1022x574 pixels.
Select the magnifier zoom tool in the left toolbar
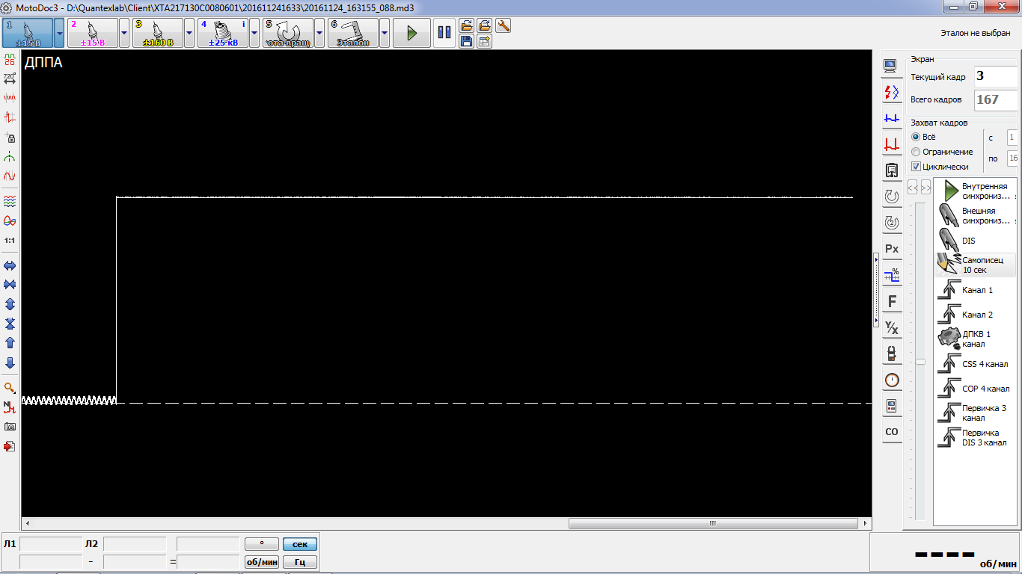click(10, 388)
